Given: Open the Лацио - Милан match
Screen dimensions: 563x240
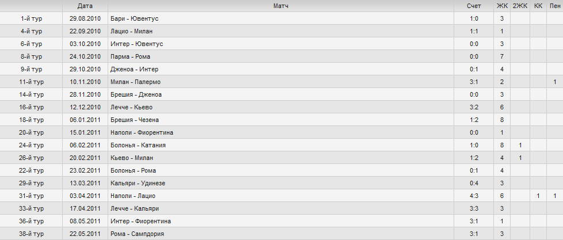Looking at the screenshot, I should (131, 31).
